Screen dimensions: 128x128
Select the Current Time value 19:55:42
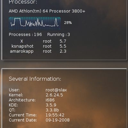coord(55,115)
